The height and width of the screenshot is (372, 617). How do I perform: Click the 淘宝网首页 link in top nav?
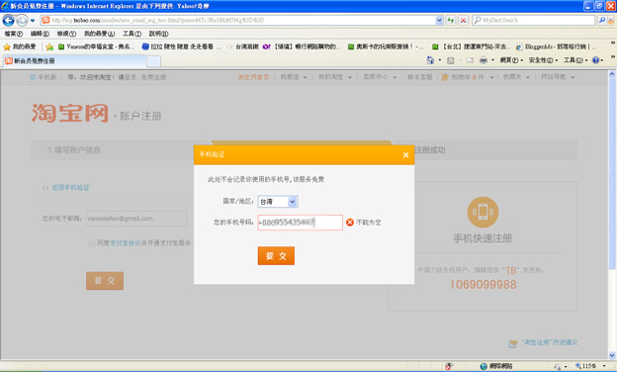(x=253, y=77)
